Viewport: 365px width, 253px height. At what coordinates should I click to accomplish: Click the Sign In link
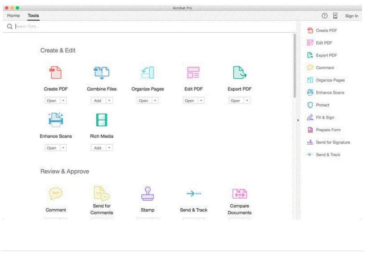(x=351, y=16)
